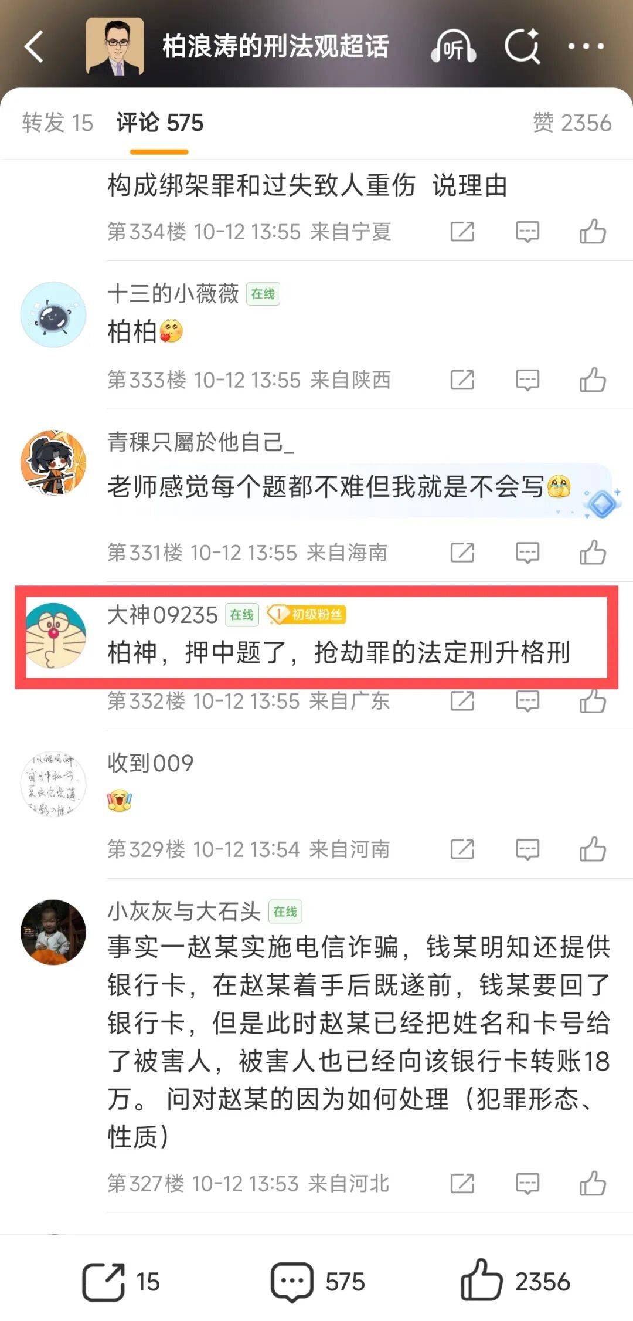Open the 柏浪涛的刑法观超话 title link

coord(275,46)
